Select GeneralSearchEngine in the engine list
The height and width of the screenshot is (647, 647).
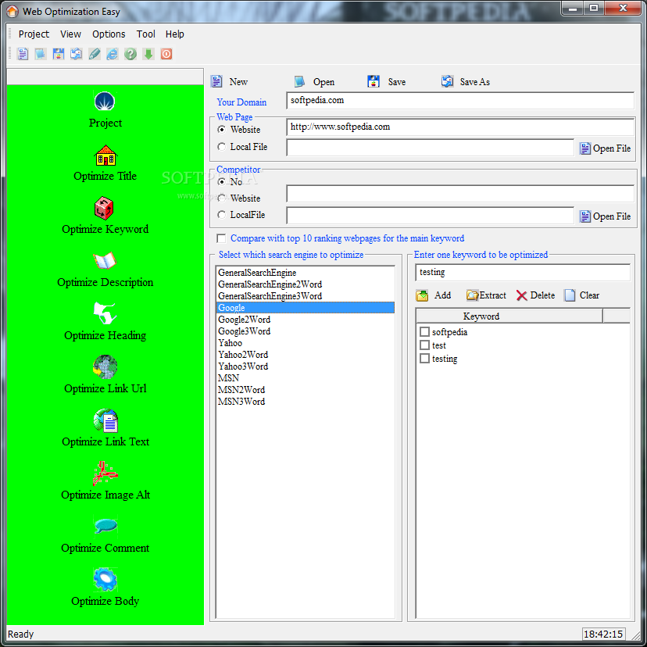pos(306,273)
